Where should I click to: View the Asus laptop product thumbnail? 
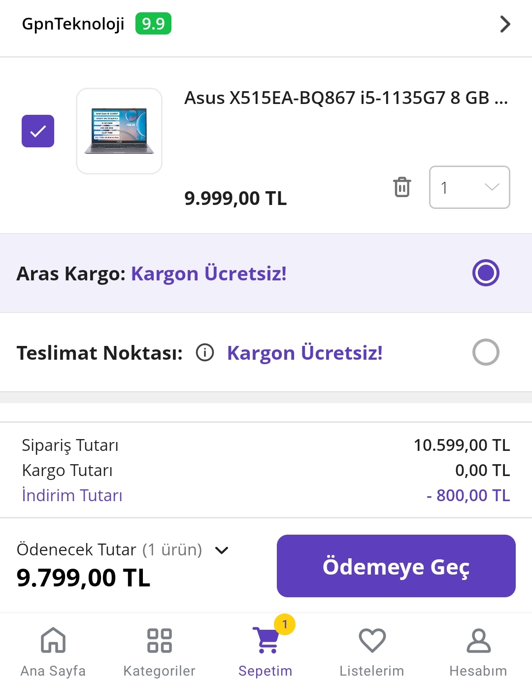coord(119,131)
